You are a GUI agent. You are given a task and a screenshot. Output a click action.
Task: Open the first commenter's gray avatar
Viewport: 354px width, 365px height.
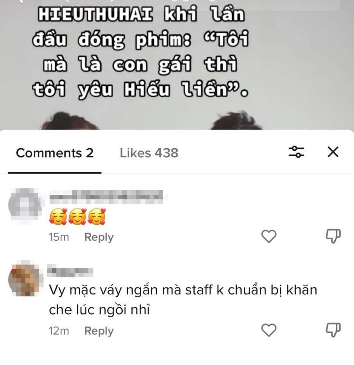pos(25,205)
